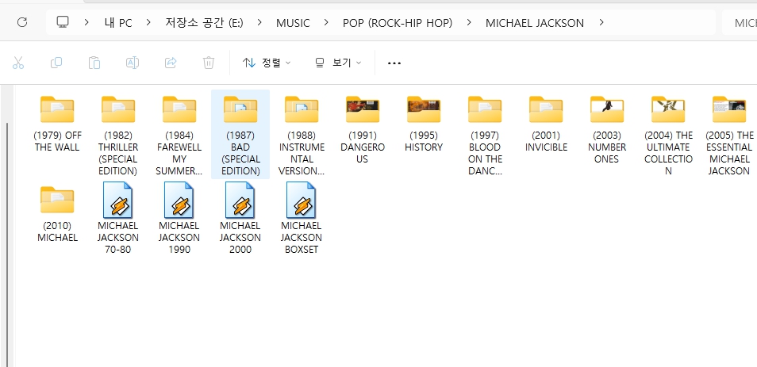This screenshot has height=367, width=757.
Task: Open the 보기 view dropdown
Action: click(x=338, y=63)
